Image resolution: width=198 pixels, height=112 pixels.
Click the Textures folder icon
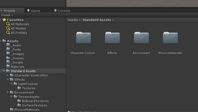(x=19, y=88)
